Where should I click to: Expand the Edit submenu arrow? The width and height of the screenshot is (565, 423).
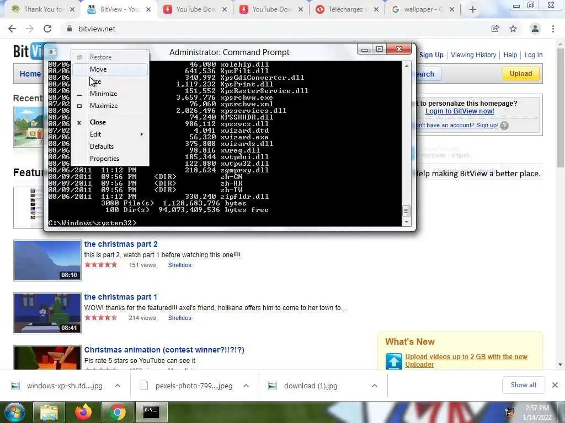(142, 134)
